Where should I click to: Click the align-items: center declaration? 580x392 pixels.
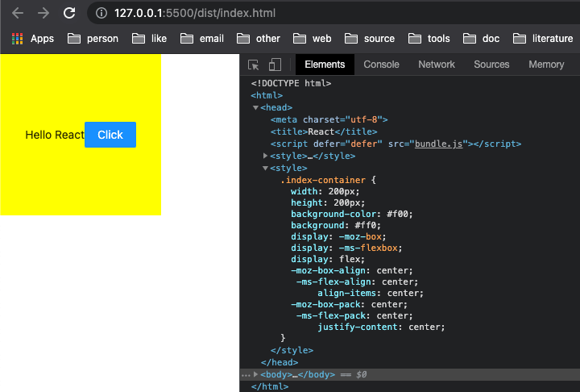tap(371, 294)
